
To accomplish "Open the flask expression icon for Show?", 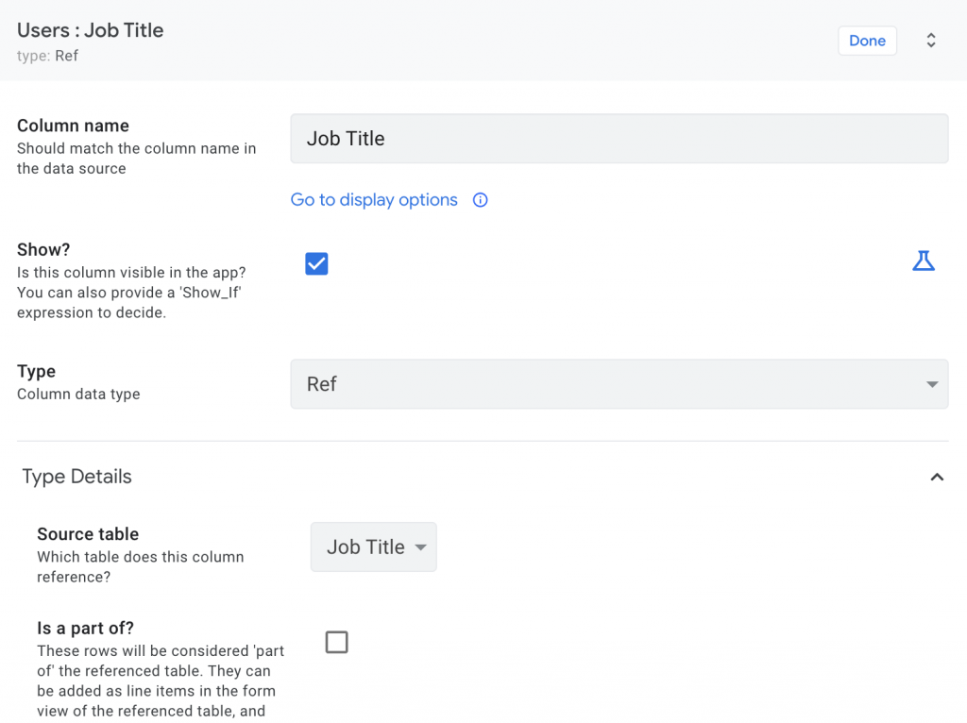I will 923,261.
